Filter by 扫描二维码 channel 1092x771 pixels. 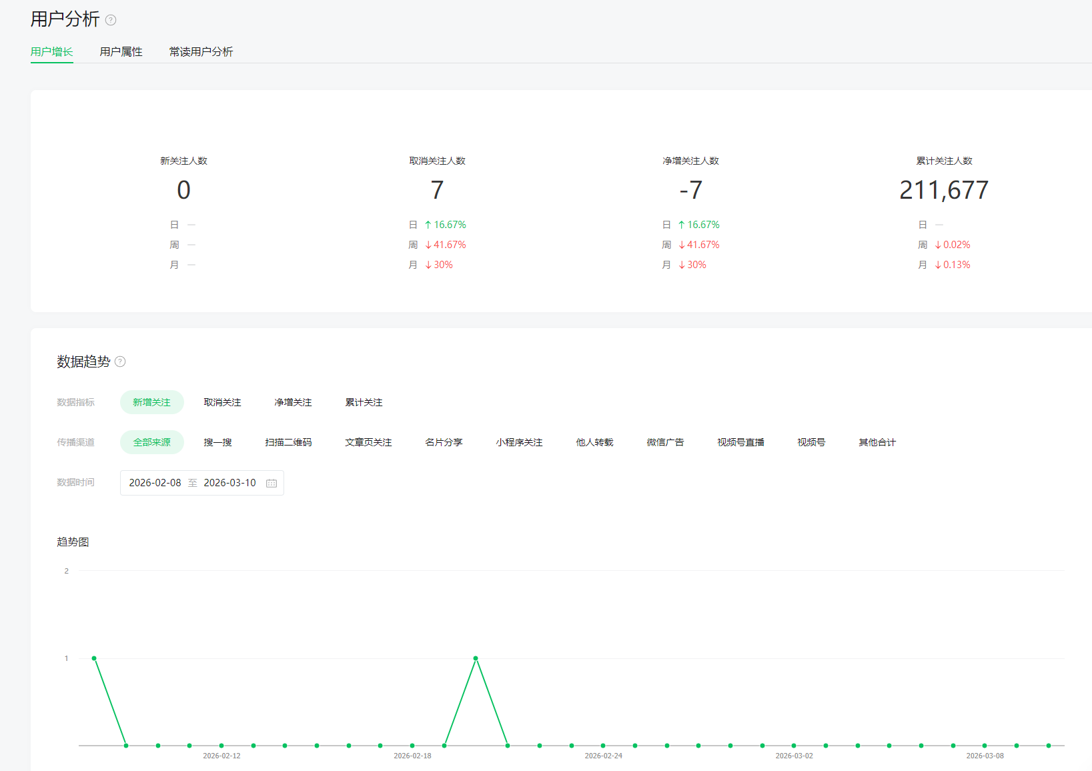[x=288, y=442]
